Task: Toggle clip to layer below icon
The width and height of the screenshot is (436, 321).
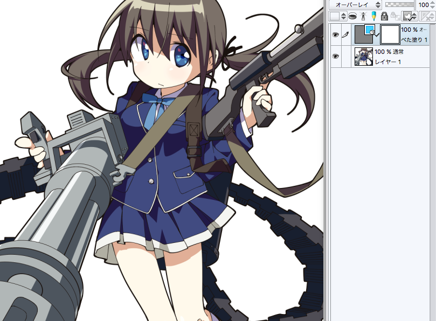Action: pyautogui.click(x=352, y=16)
